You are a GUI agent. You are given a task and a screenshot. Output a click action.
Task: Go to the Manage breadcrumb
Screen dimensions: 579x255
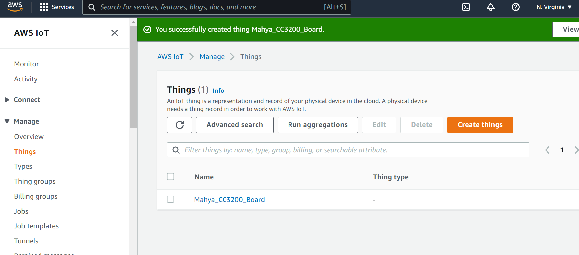pyautogui.click(x=212, y=57)
